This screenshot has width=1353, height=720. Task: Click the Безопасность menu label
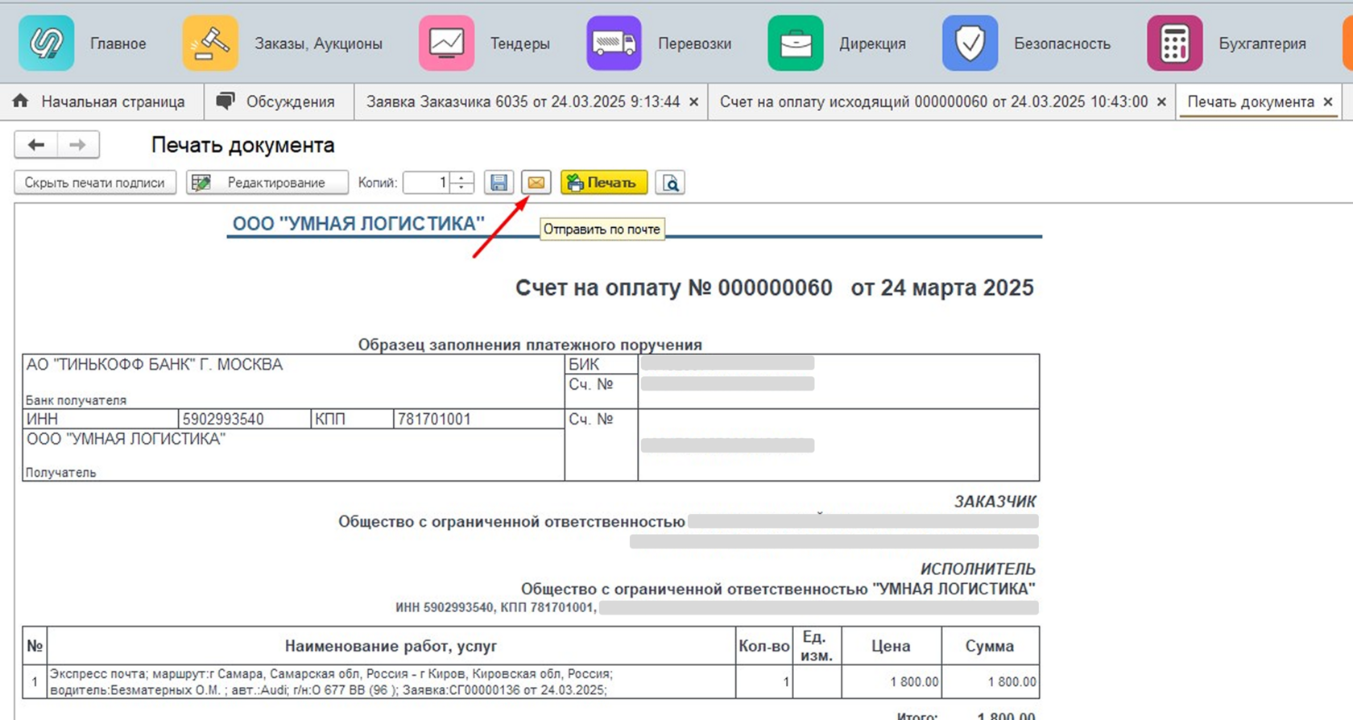click(x=1062, y=43)
